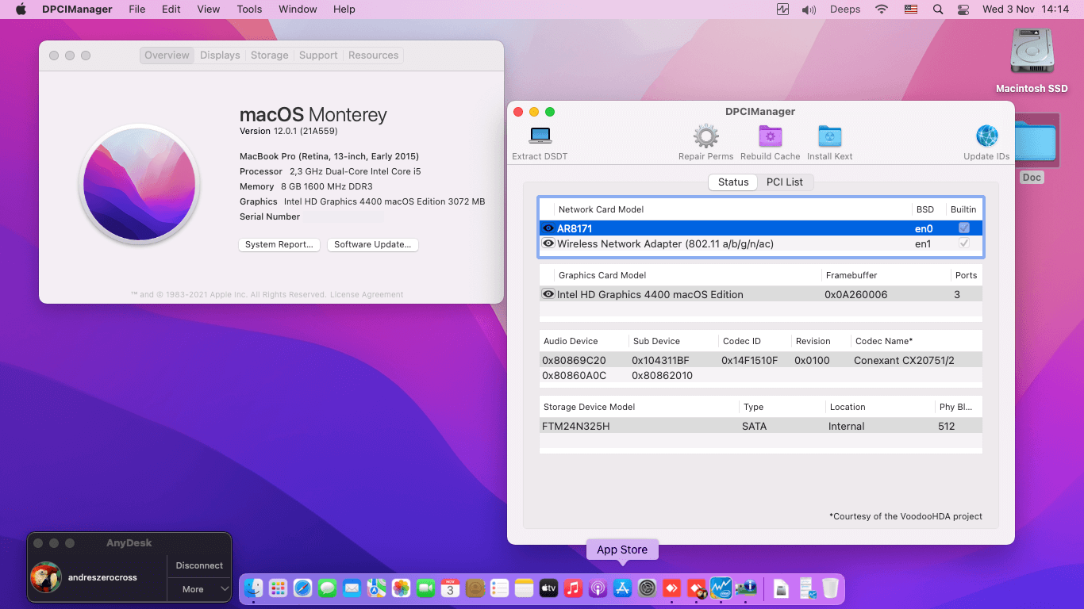Click the Intel Power Gadget Dock icon

click(x=721, y=588)
